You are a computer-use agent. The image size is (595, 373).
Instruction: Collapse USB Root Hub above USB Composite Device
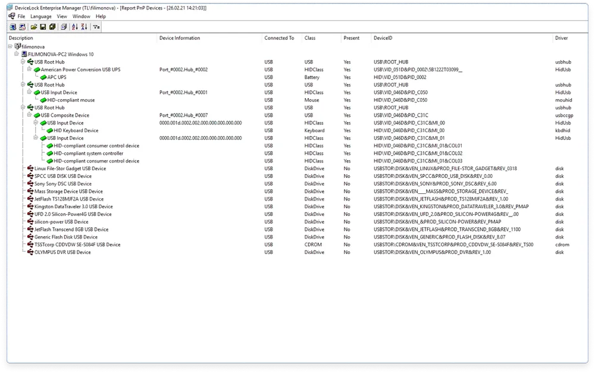tap(23, 107)
